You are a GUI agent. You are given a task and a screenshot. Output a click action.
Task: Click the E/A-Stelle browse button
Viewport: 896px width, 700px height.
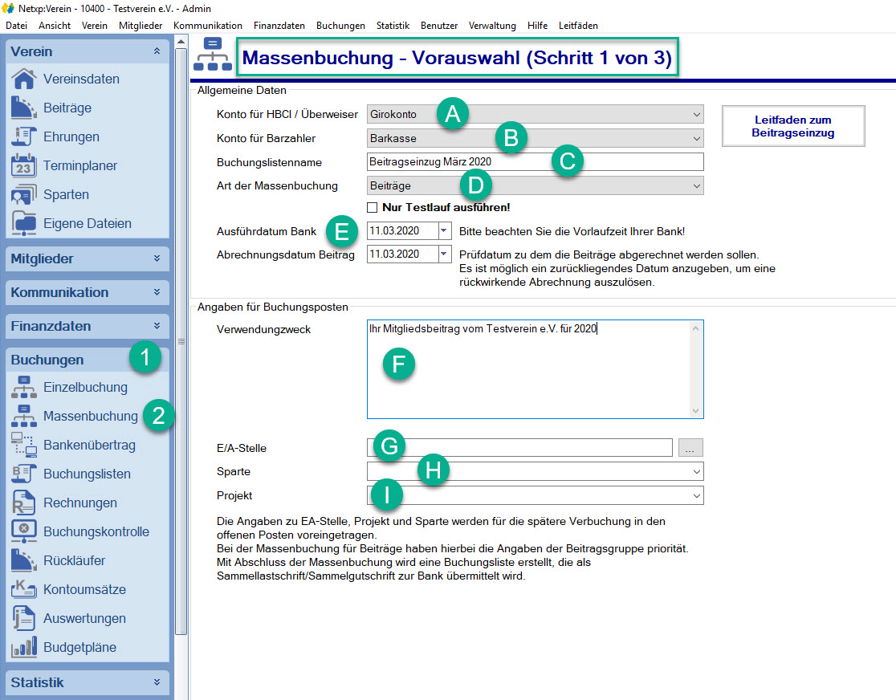(690, 448)
